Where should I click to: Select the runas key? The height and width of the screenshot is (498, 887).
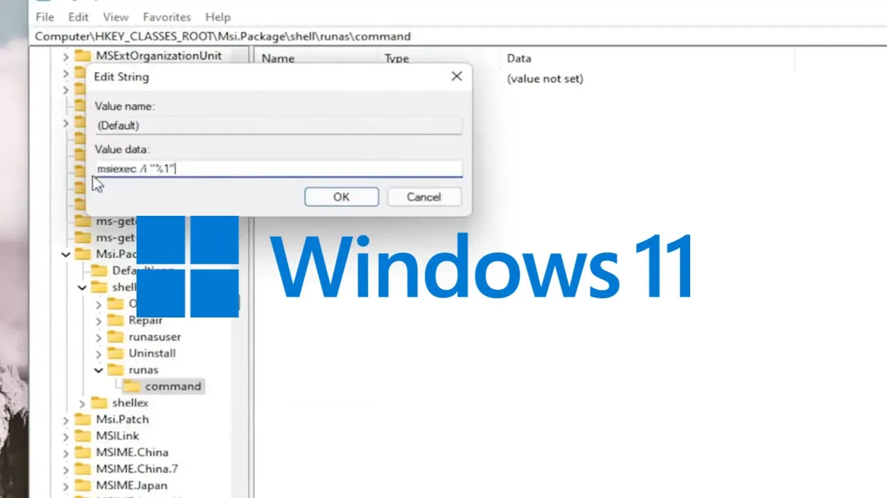coord(143,370)
